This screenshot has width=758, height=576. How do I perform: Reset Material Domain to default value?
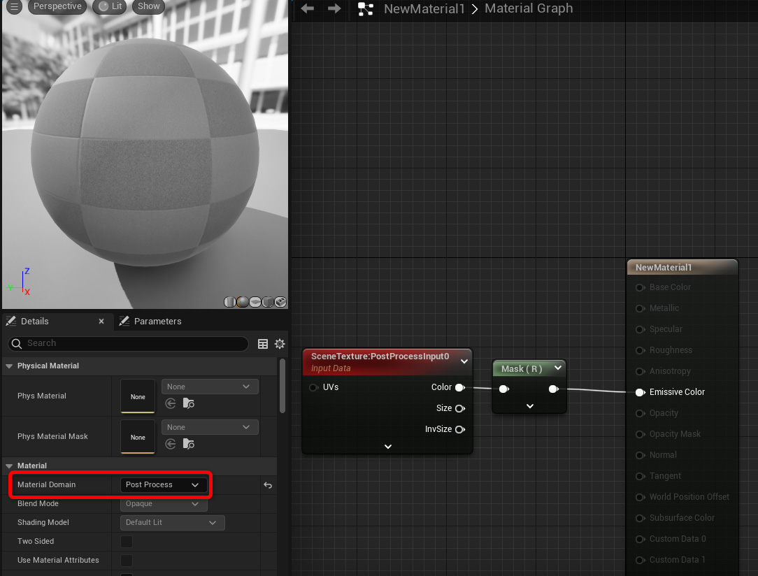pos(267,485)
